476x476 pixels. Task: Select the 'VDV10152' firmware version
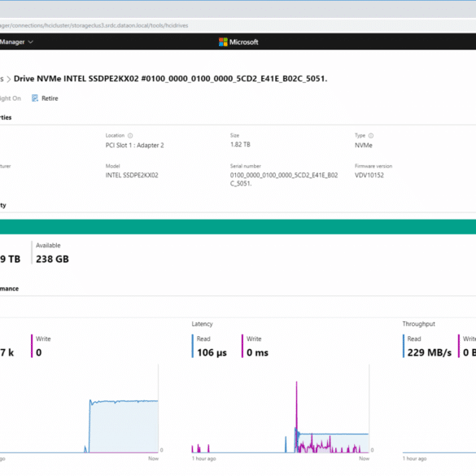click(369, 175)
